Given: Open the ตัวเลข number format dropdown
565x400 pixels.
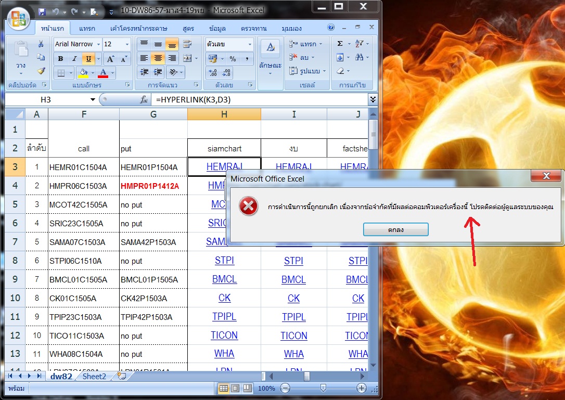Looking at the screenshot, I should [250, 44].
